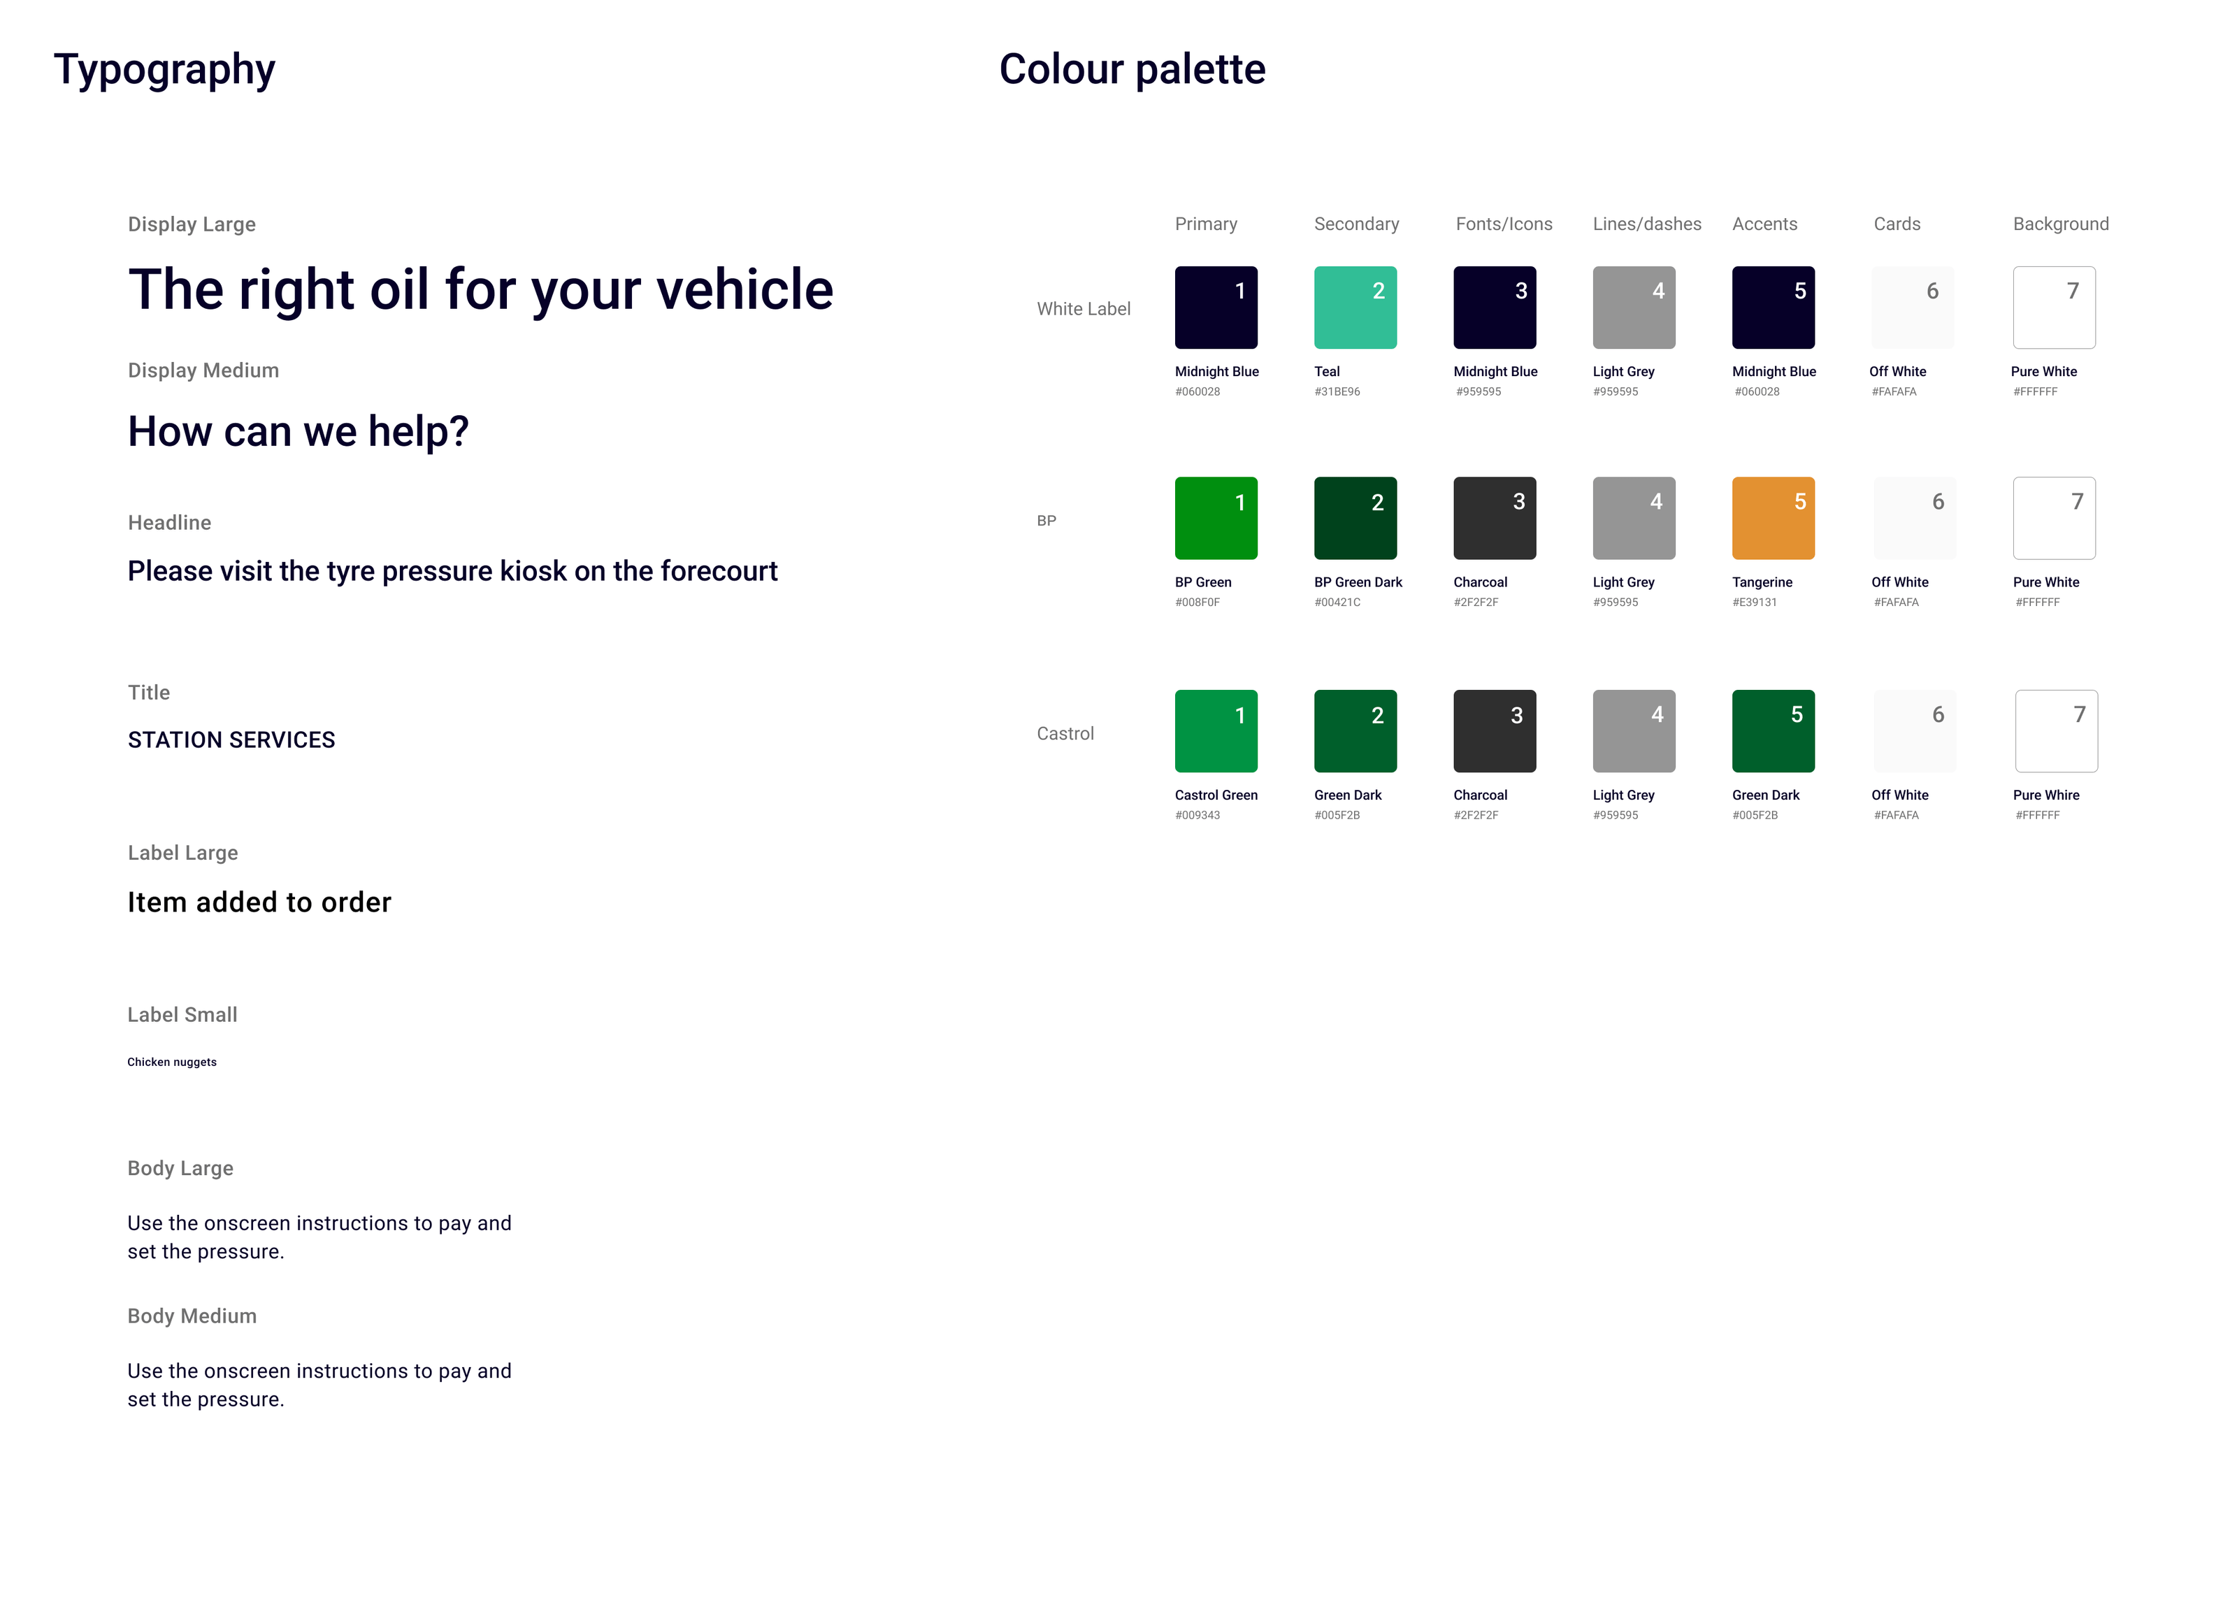Click the Body Medium label
The height and width of the screenshot is (1600, 2237).
coord(192,1316)
